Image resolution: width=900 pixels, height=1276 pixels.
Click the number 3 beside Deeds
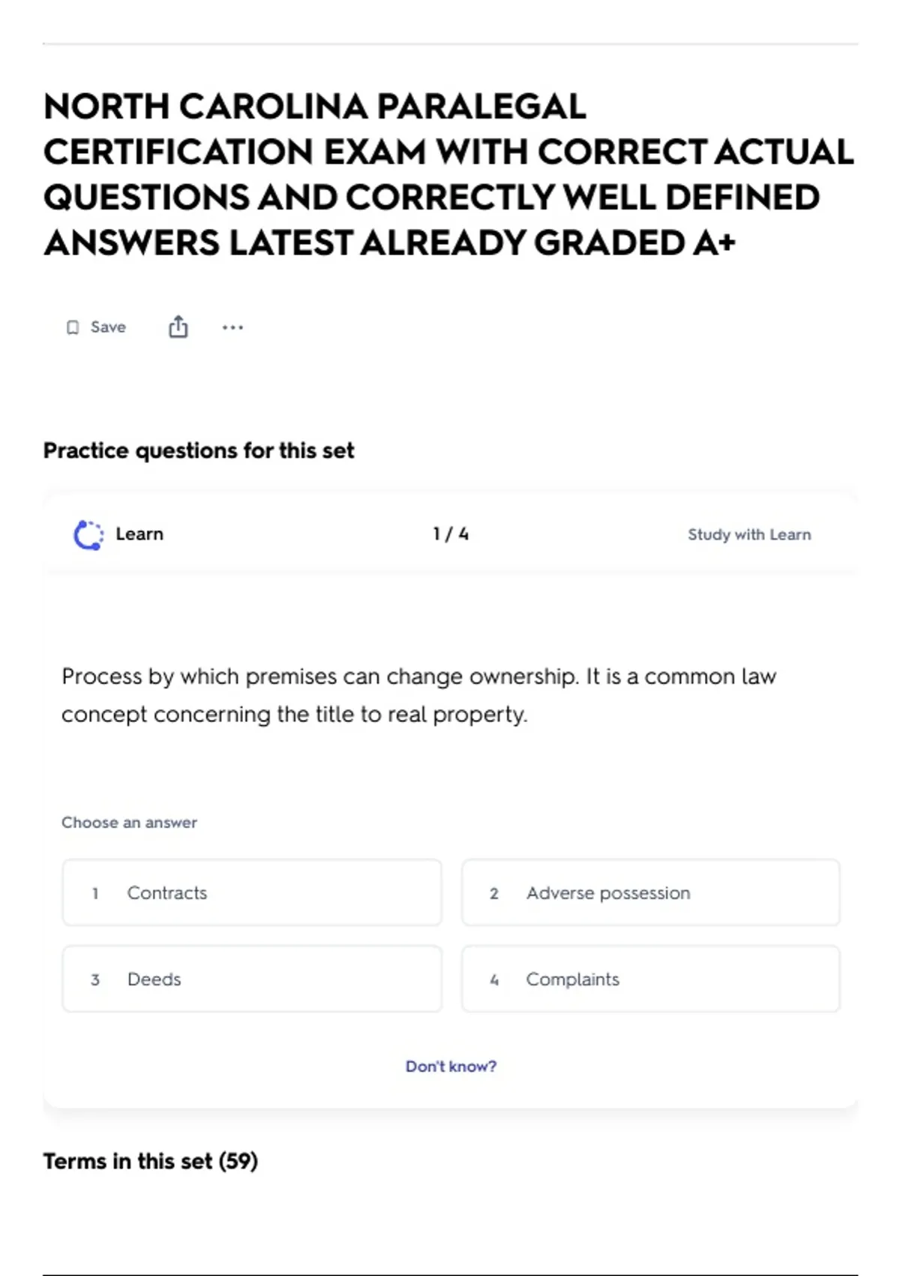(x=95, y=980)
